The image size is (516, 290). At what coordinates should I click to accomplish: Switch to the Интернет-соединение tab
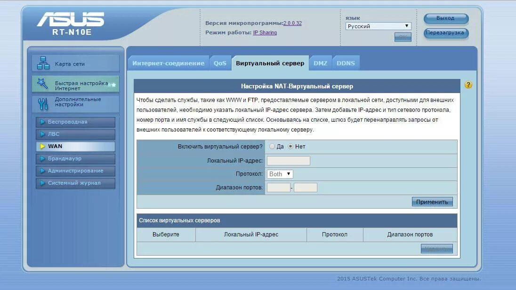coord(168,63)
